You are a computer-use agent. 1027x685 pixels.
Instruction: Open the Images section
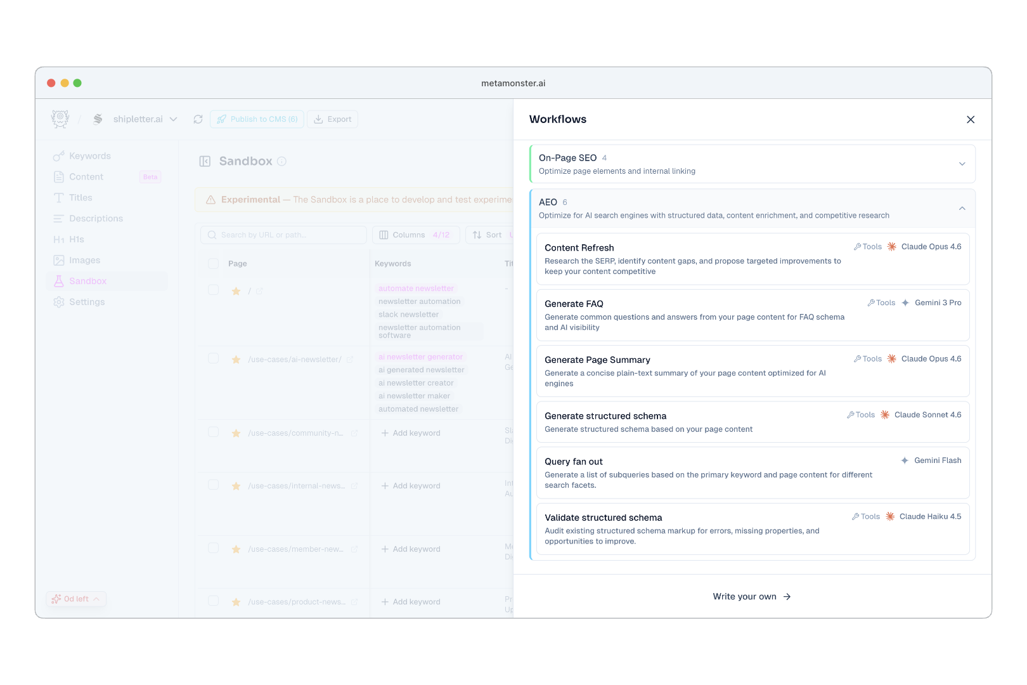(84, 260)
